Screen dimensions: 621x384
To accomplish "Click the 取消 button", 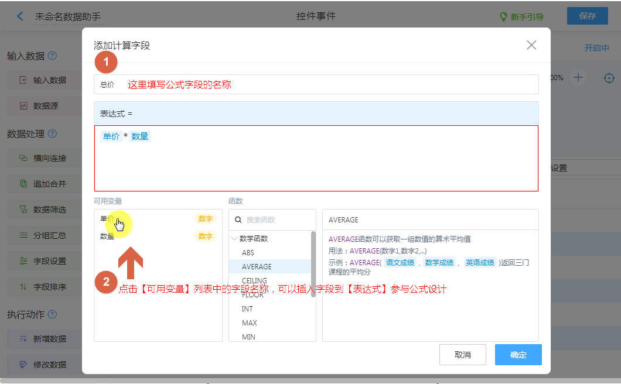I will [462, 355].
